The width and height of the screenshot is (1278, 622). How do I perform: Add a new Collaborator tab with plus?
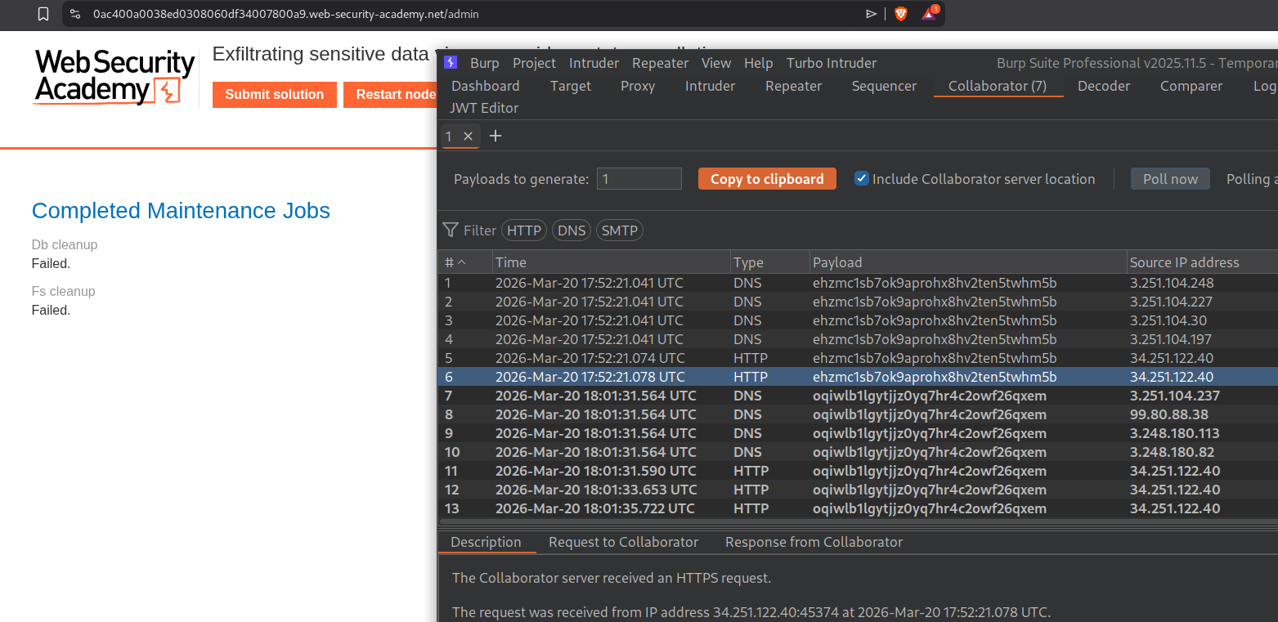click(495, 136)
